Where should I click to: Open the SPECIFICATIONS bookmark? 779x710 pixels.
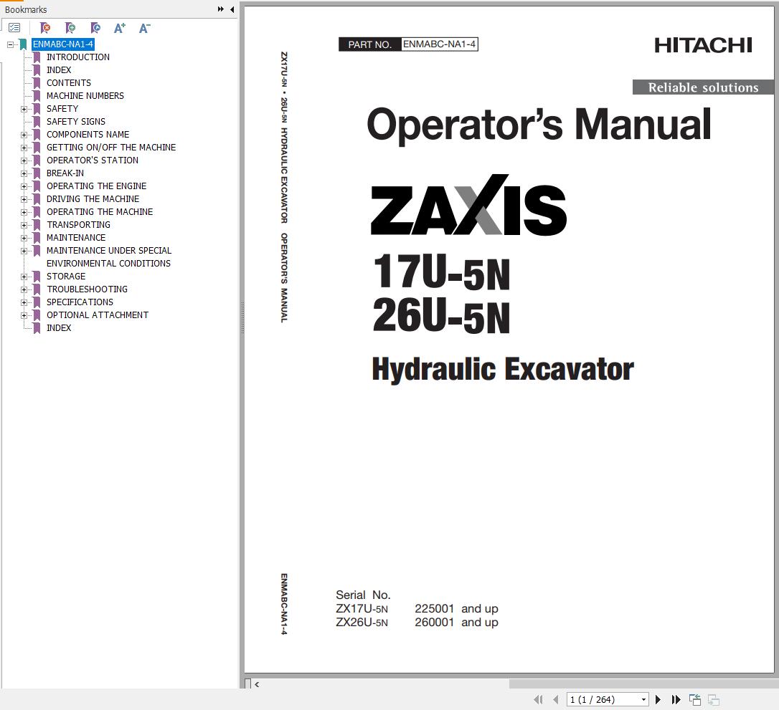(80, 302)
